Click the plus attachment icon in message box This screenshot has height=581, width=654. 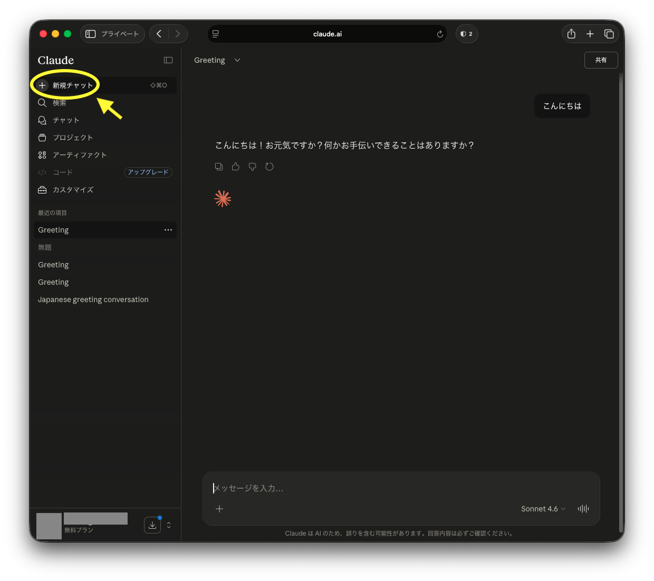(219, 509)
